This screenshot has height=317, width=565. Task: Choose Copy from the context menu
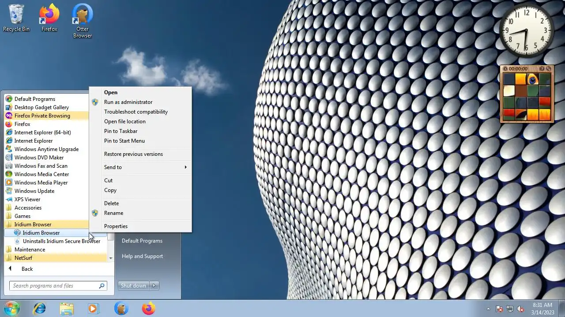click(x=140, y=190)
